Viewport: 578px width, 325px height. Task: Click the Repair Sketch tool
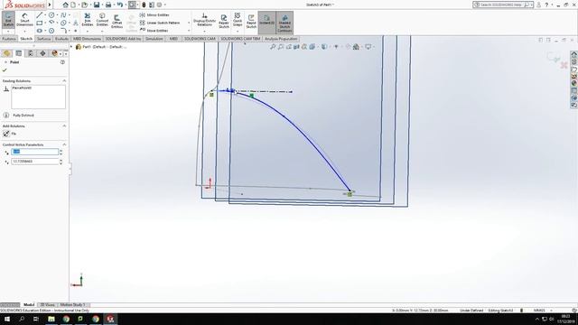coord(224,21)
